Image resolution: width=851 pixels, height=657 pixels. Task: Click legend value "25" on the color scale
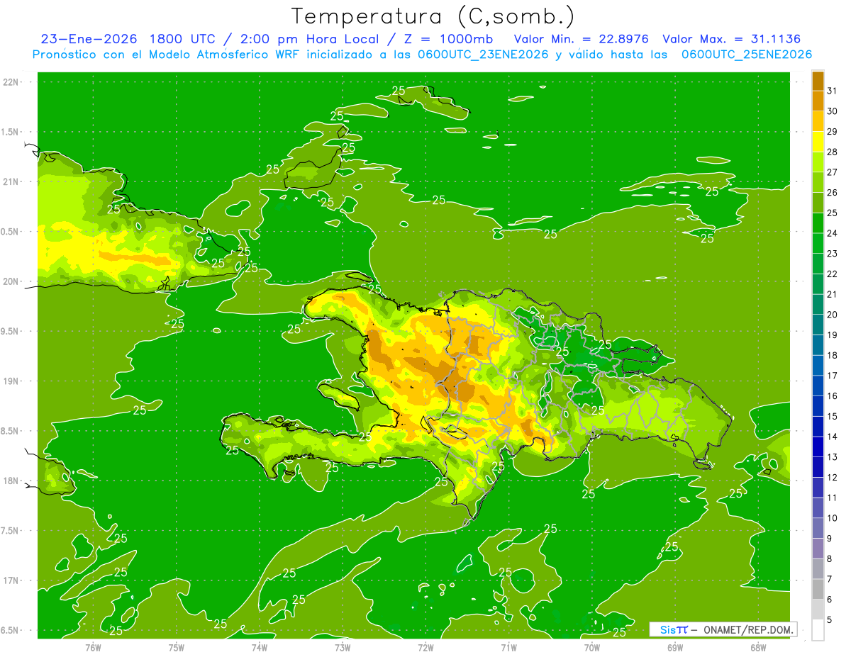[x=832, y=213]
